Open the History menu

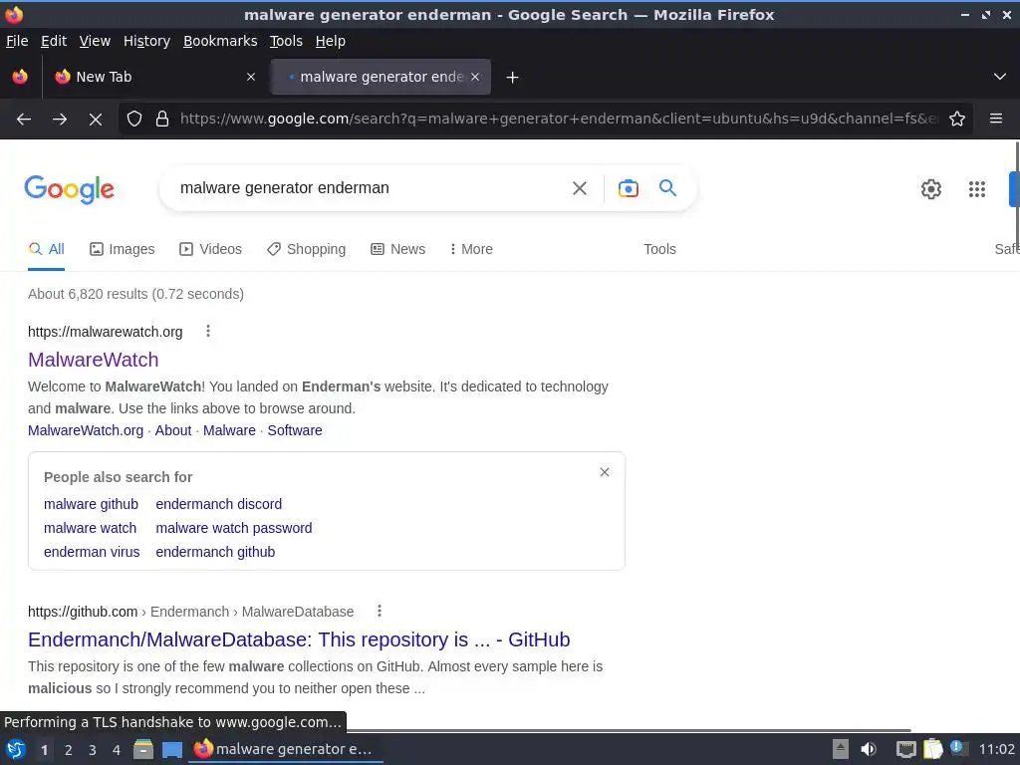(x=147, y=41)
